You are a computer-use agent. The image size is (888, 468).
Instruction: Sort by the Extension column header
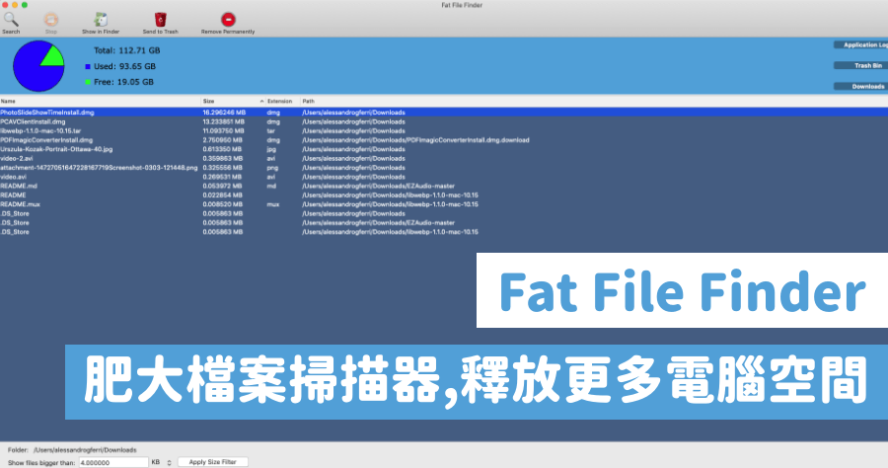point(282,101)
